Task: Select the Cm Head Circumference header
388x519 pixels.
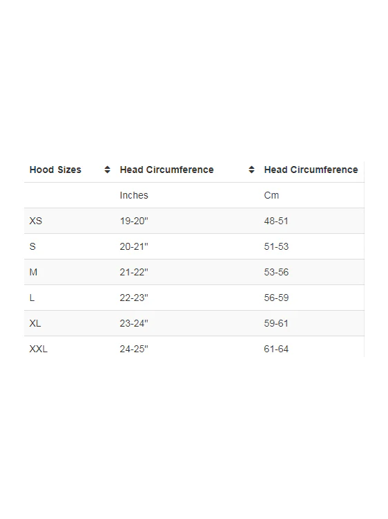Action: tap(311, 170)
